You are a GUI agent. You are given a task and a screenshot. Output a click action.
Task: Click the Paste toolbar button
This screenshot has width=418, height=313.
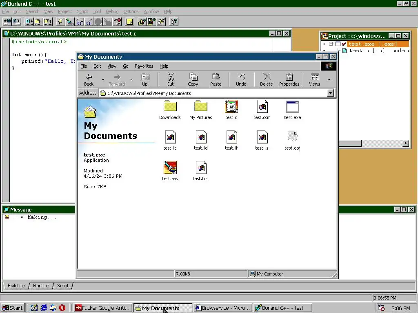pos(216,80)
